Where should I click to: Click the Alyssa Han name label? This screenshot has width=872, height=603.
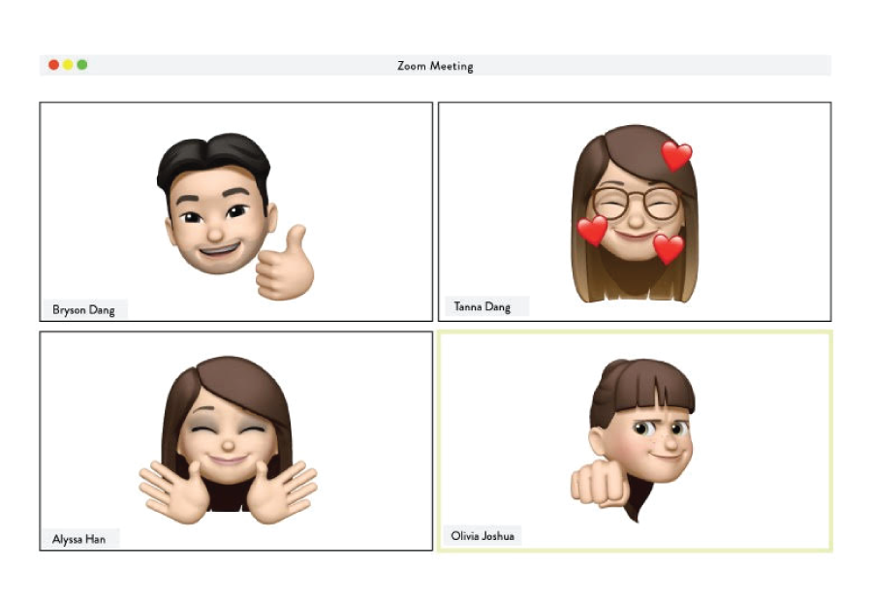click(78, 539)
